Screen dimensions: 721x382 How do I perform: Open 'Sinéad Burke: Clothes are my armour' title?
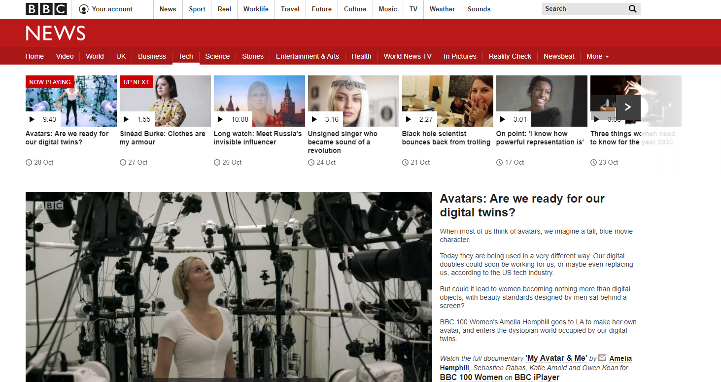163,138
